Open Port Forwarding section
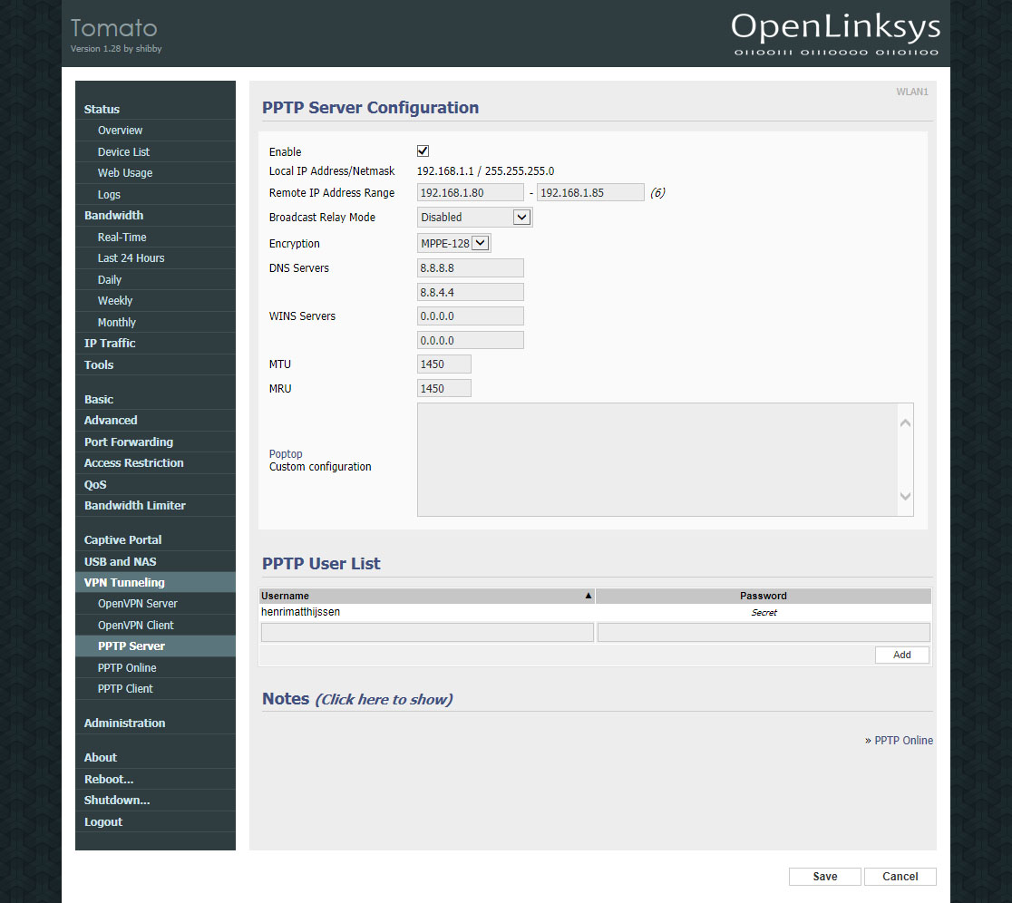 [x=128, y=442]
